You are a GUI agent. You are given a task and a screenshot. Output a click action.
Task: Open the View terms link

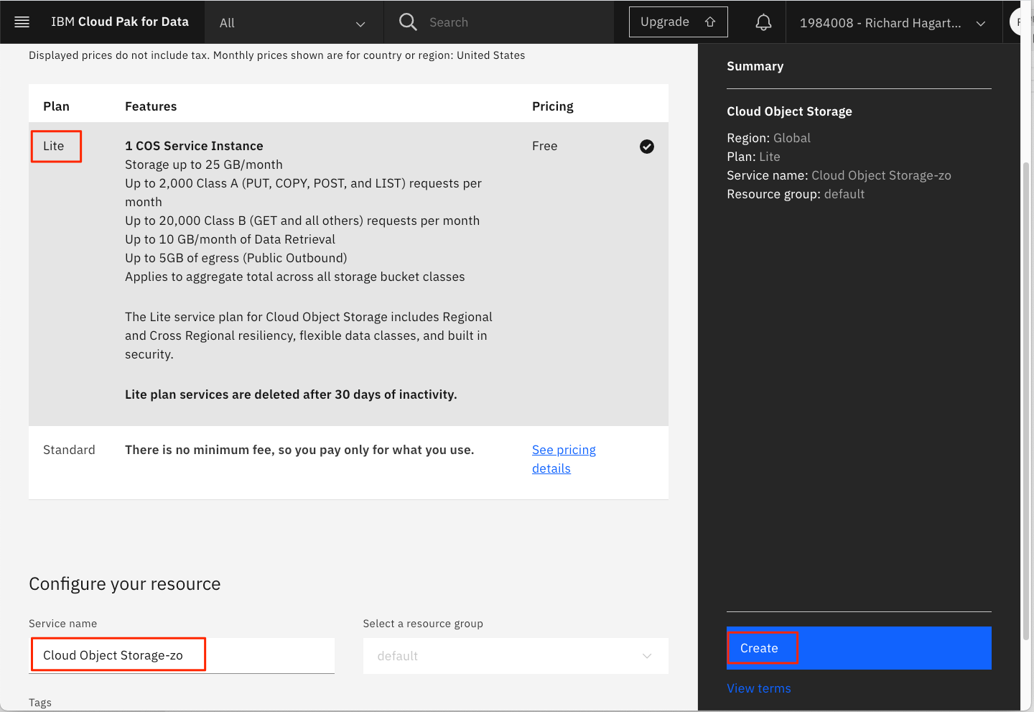759,688
